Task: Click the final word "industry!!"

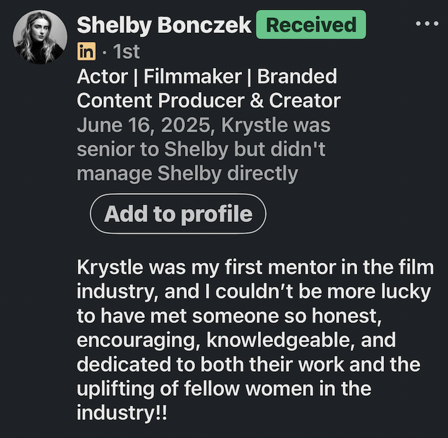Action: coord(122,413)
